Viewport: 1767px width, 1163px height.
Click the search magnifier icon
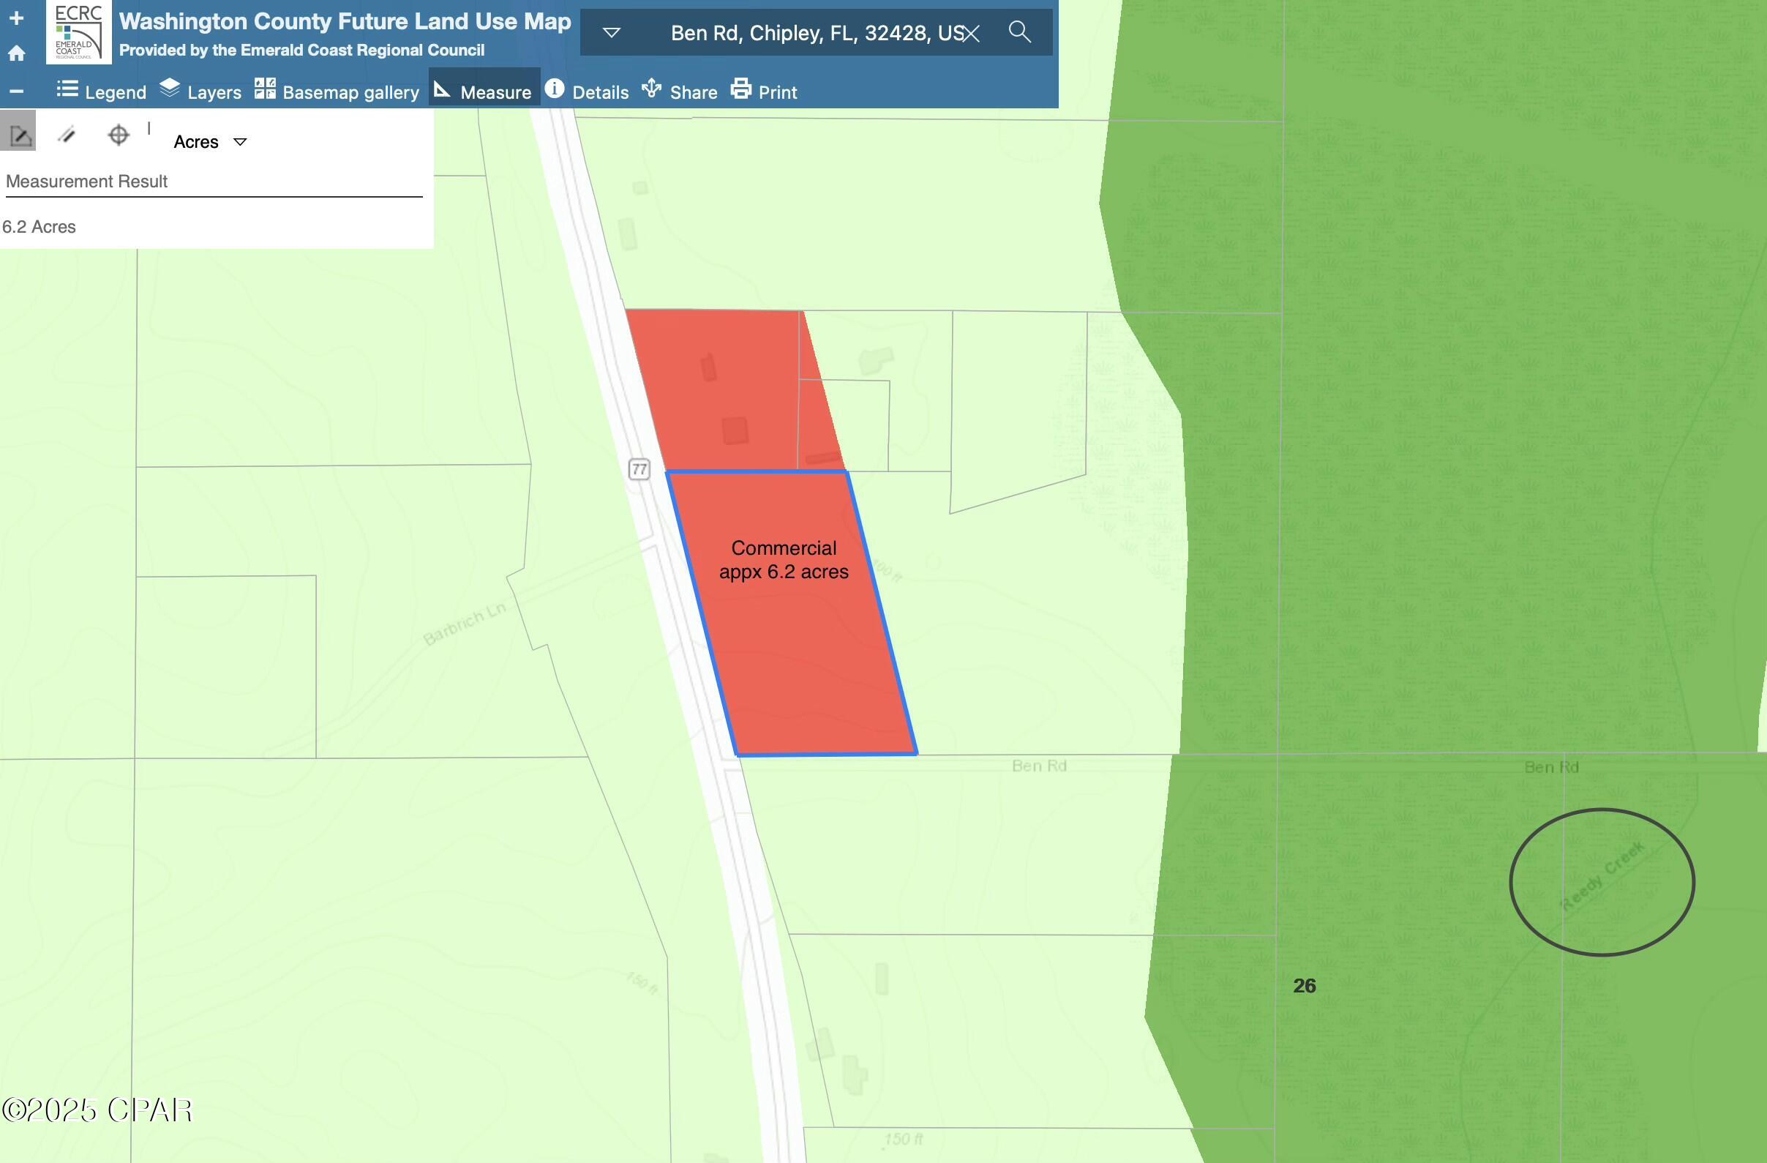[1020, 32]
